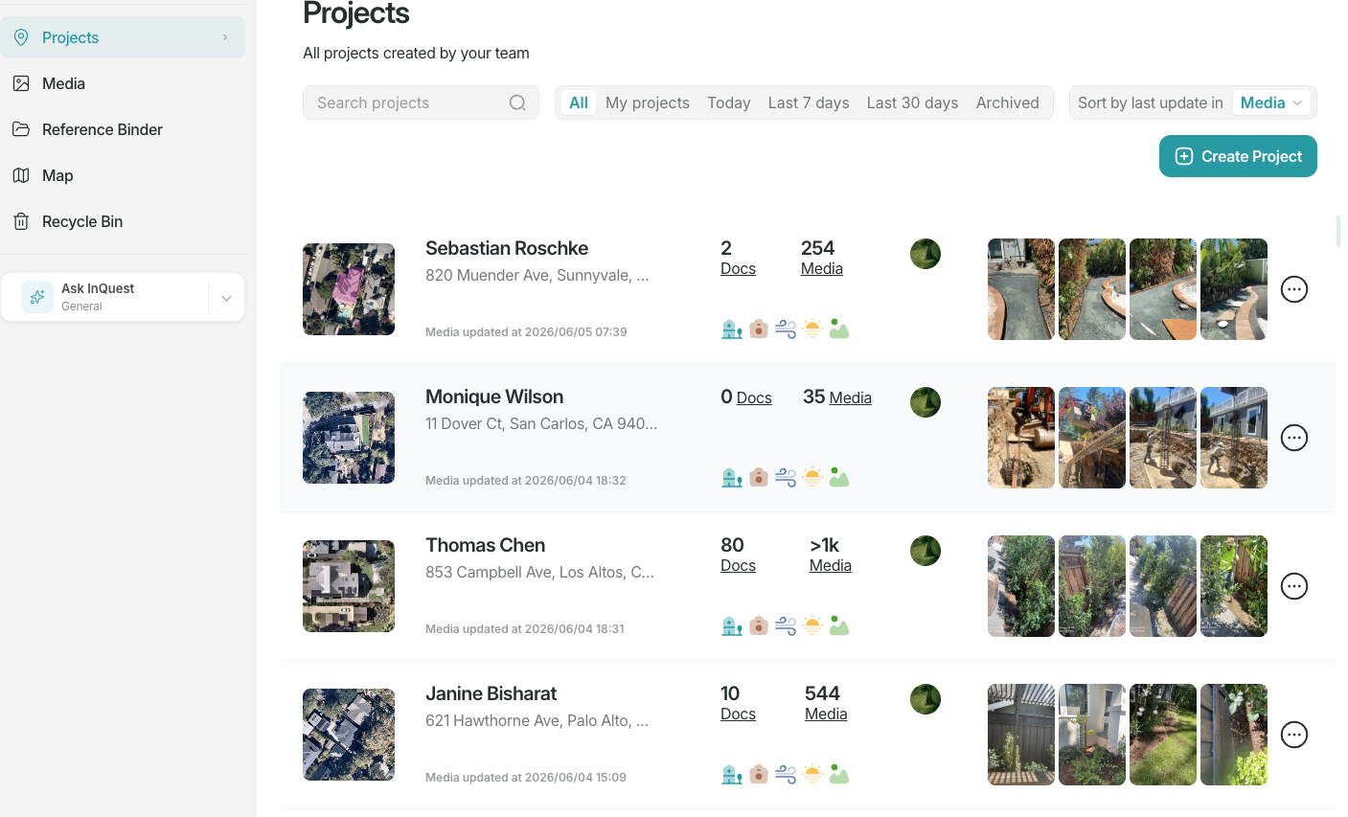Open Janine Bisharat Media link
Screen dimensions: 1348x817
[x=826, y=715]
